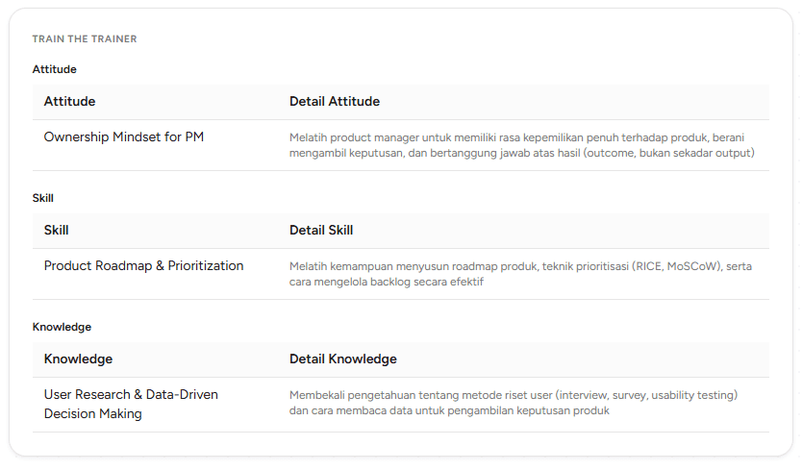This screenshot has width=802, height=470.
Task: Select Product Roadmap & Prioritization cell
Action: click(143, 266)
